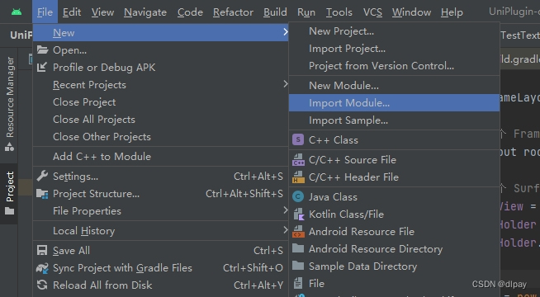Open the Code menu
This screenshot has width=540, height=297.
[x=190, y=12]
